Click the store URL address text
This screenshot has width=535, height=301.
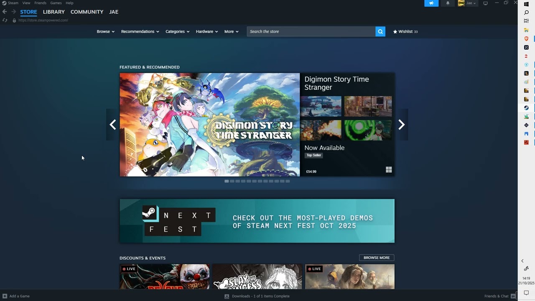click(43, 20)
